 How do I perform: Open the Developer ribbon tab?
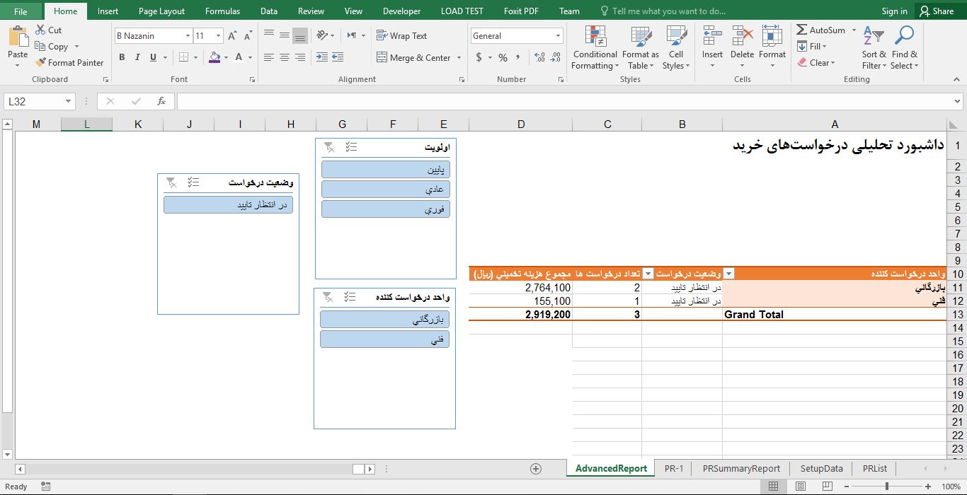[x=401, y=11]
